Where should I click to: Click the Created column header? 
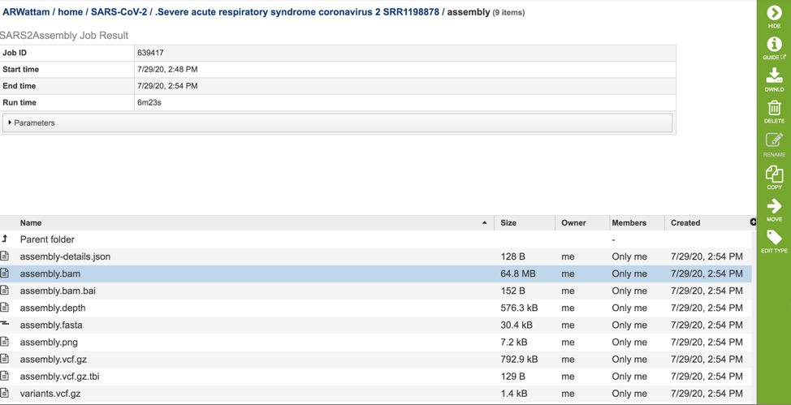[x=685, y=222]
